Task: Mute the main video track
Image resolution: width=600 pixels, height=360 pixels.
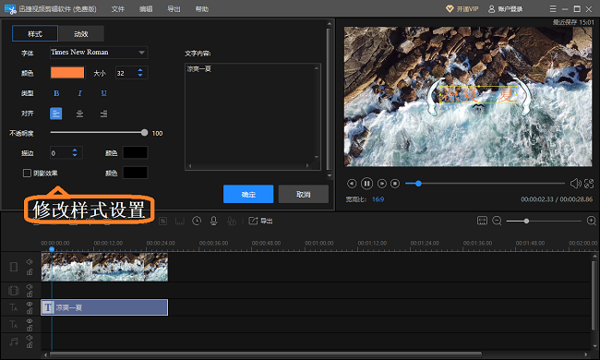Action: (x=30, y=261)
